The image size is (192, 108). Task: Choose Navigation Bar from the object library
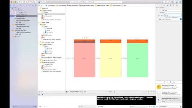click(x=169, y=93)
